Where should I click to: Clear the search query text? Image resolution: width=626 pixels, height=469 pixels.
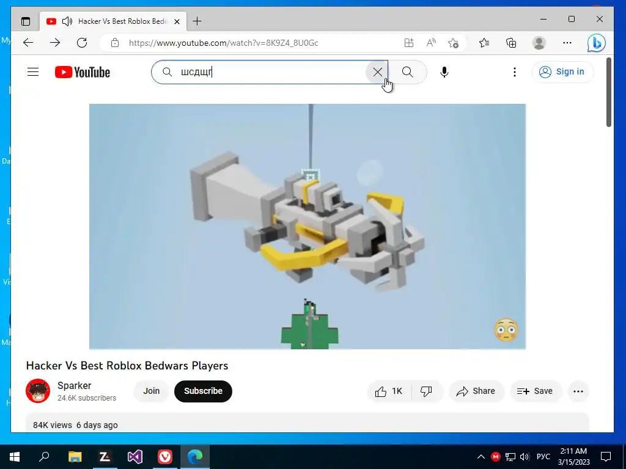point(377,72)
